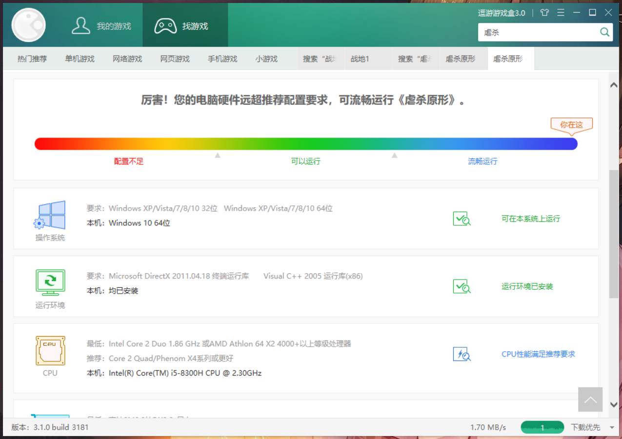622x439 pixels.
Task: Click the 找游戏 gamepad icon
Action: [165, 26]
